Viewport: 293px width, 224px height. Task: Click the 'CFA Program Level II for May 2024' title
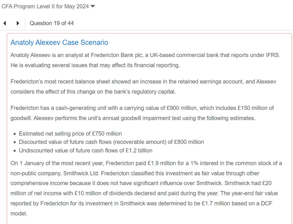click(x=45, y=6)
